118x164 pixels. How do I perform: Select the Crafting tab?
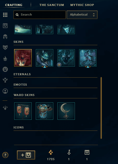coord(14,5)
